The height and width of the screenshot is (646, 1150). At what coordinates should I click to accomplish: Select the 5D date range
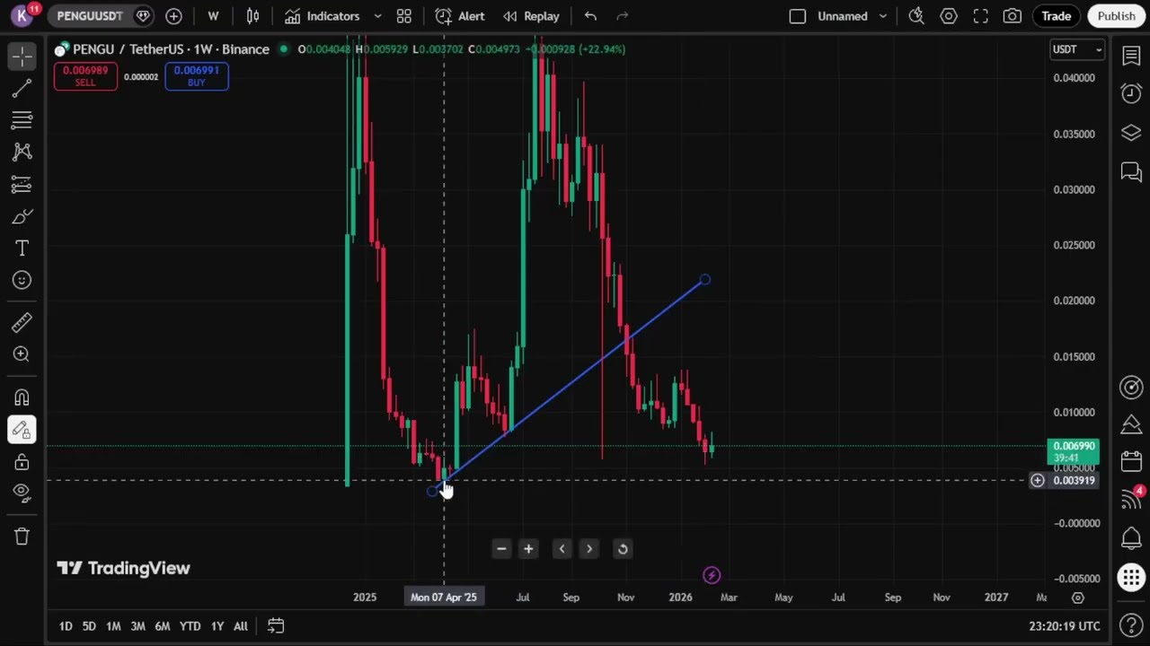pyautogui.click(x=89, y=626)
